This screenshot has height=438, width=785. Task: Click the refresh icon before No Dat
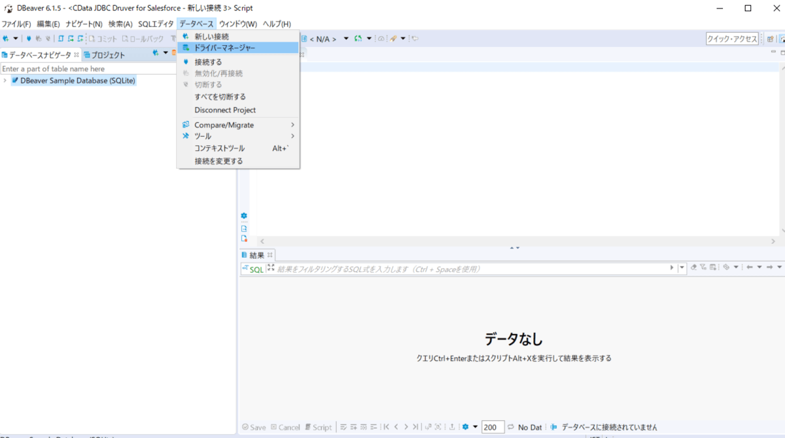511,427
